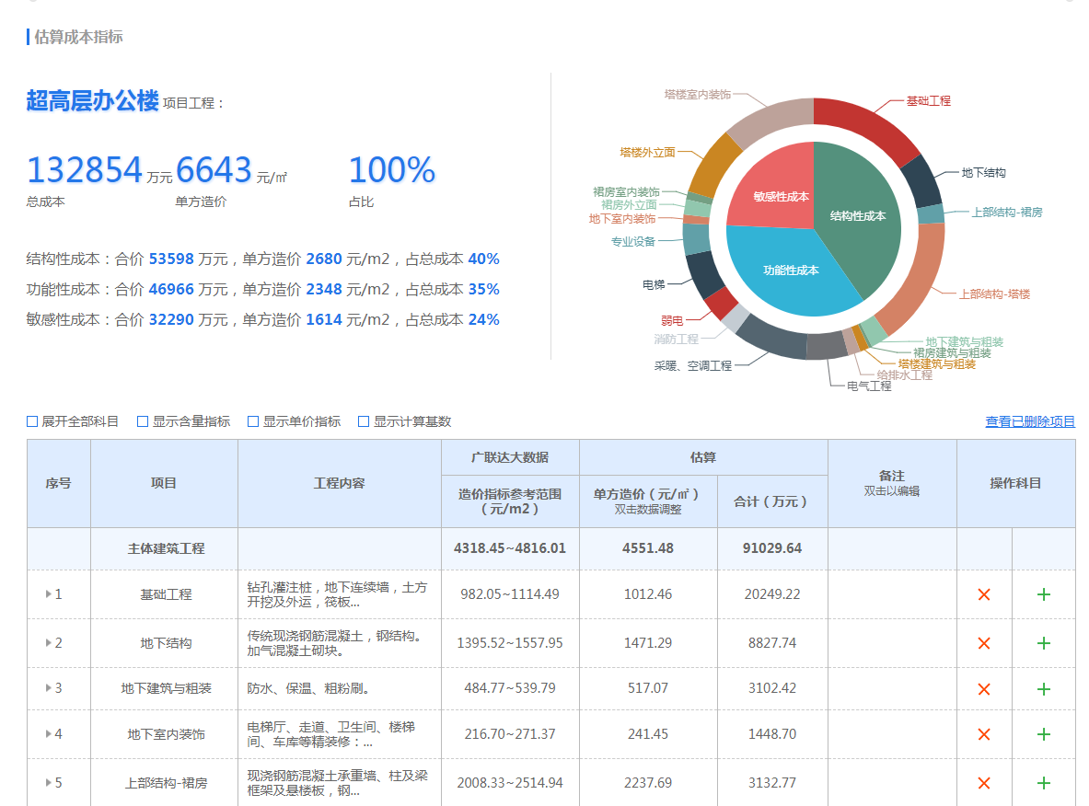This screenshot has height=806, width=1089.
Task: Click the 功能性成本 blue pie segment
Action: click(791, 271)
